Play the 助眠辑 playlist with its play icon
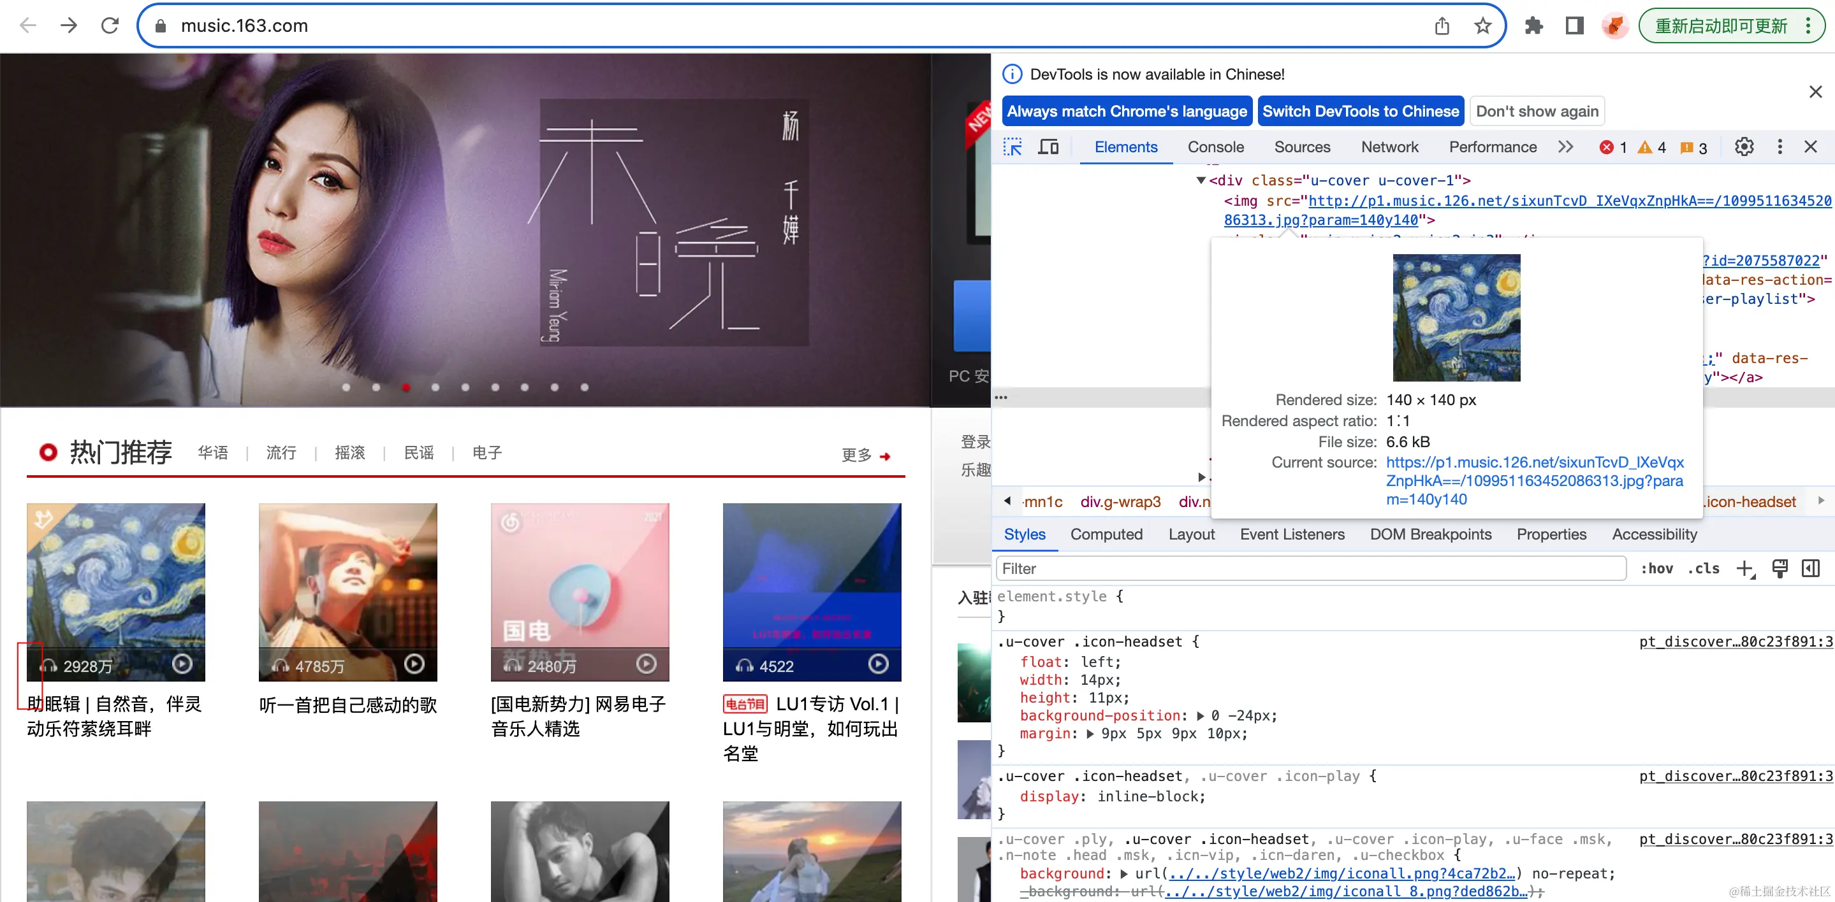Image resolution: width=1835 pixels, height=902 pixels. (x=182, y=664)
